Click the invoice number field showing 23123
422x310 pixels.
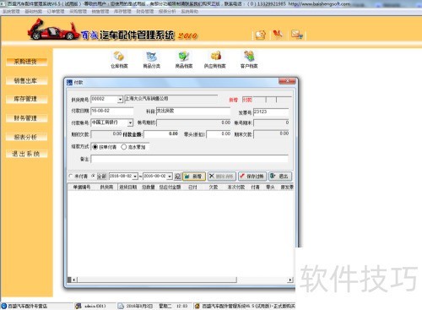coord(271,111)
